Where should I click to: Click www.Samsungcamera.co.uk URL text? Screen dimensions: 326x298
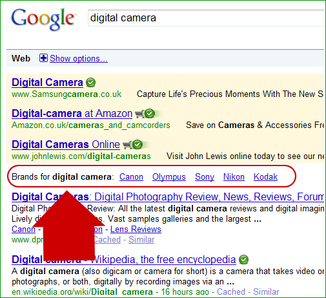[66, 94]
